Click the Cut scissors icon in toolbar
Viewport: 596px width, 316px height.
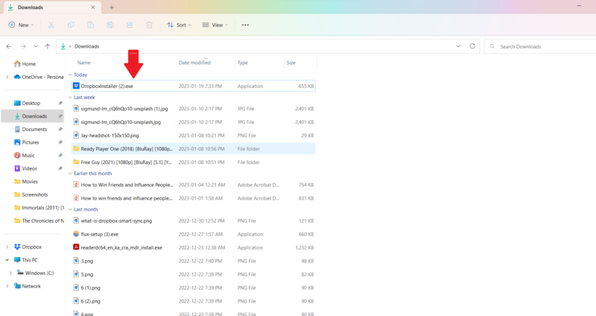click(x=51, y=25)
